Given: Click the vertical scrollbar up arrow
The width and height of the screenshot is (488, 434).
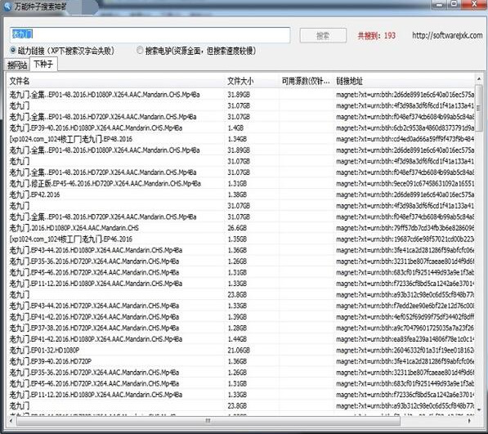Looking at the screenshot, I should (479, 79).
